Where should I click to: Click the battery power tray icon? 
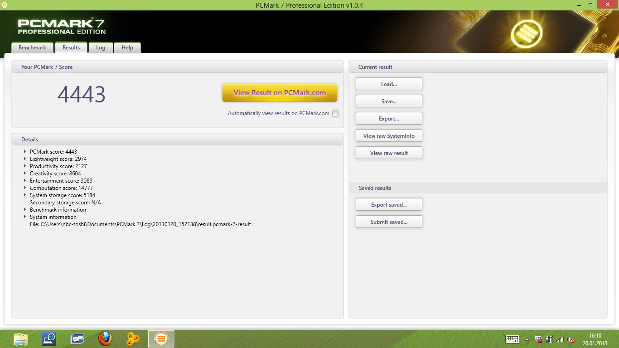pos(550,339)
